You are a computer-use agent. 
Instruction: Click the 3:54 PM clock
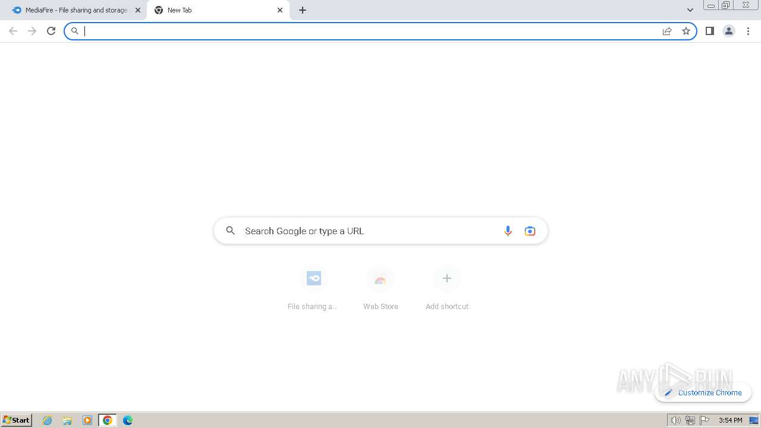730,420
